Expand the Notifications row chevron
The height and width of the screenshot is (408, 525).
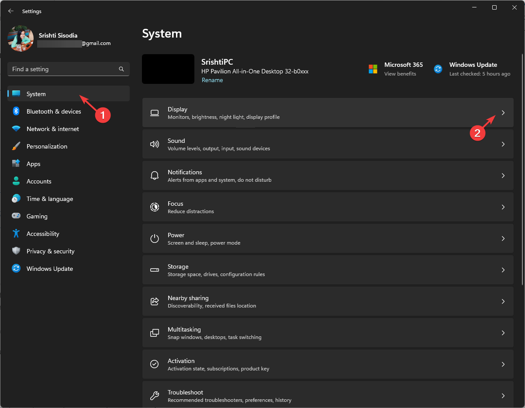[x=503, y=175]
